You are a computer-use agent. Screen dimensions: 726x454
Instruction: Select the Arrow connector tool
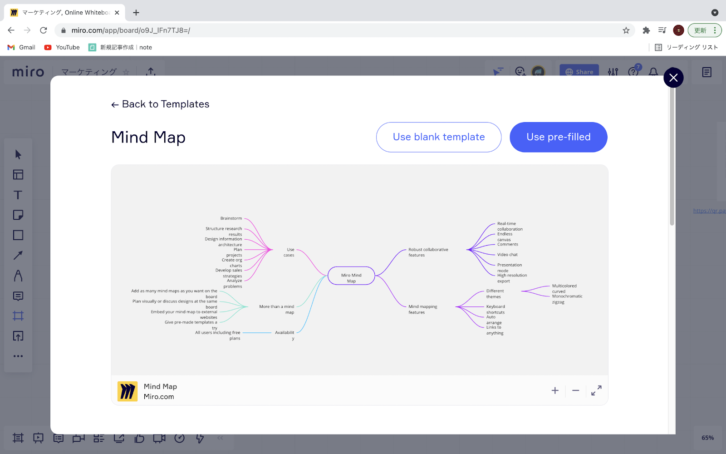pyautogui.click(x=18, y=256)
